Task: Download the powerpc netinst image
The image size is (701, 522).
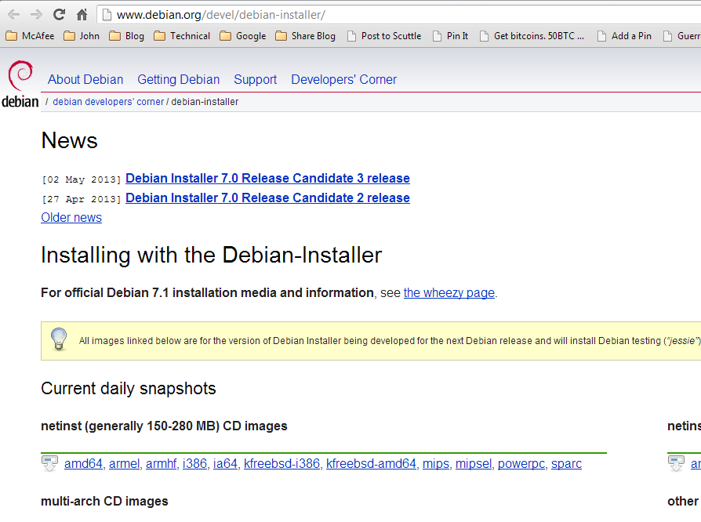Action: [521, 464]
